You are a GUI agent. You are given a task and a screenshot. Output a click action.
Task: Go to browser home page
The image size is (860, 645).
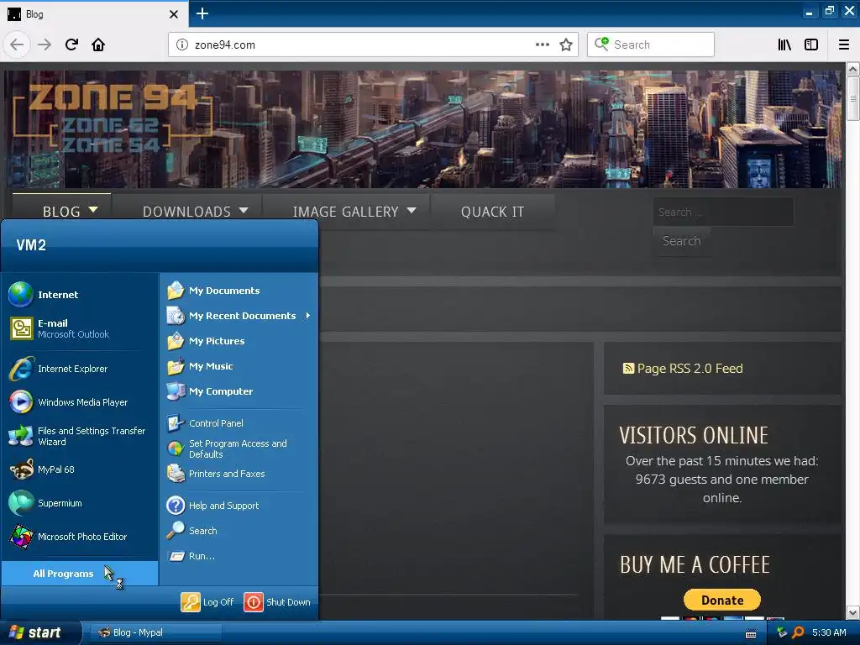pyautogui.click(x=98, y=45)
